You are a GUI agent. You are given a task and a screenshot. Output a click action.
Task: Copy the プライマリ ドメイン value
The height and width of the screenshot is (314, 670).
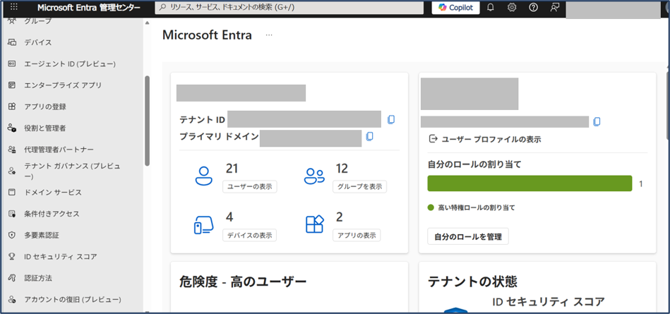[370, 136]
